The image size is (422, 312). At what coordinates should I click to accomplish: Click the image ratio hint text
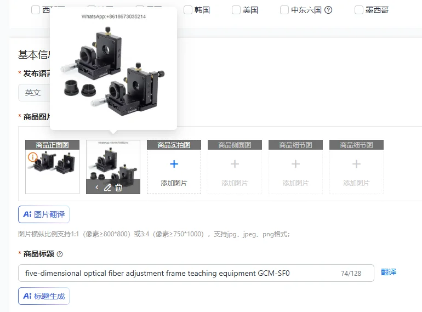[x=154, y=234]
